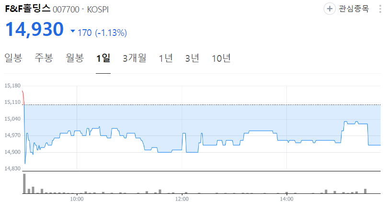Click the KOSPI market label
387x202 pixels.
[x=98, y=10]
